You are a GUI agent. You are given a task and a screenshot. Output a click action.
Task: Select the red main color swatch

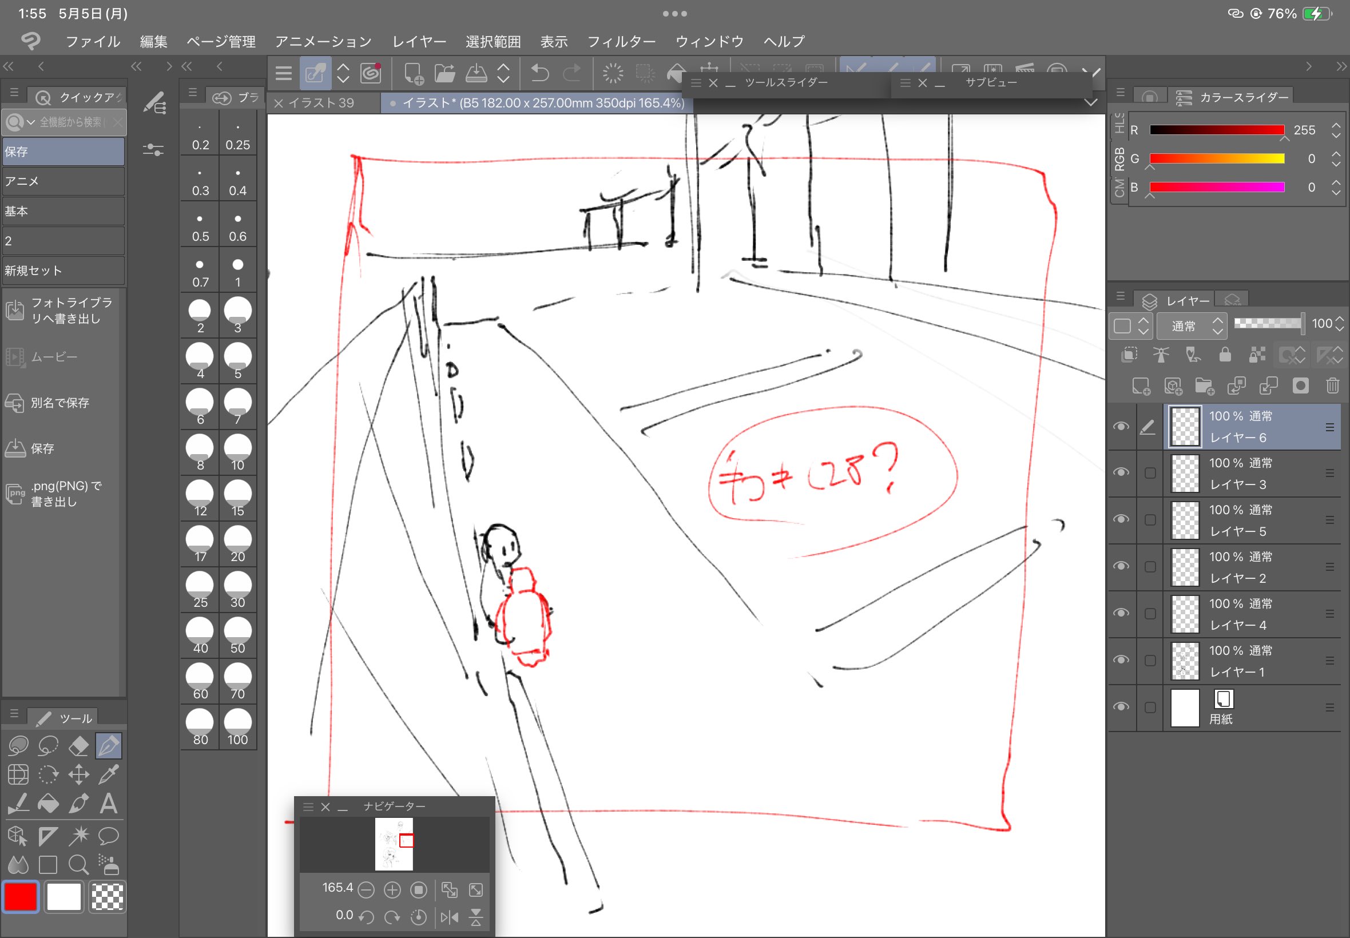21,897
